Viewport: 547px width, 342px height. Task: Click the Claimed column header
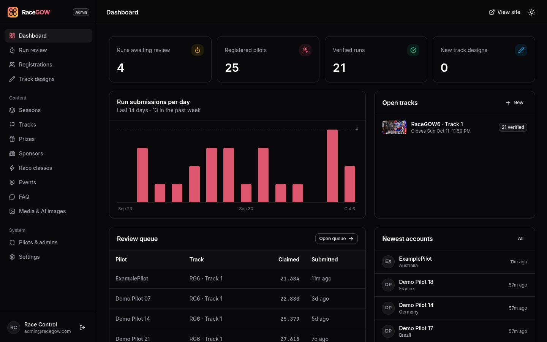pyautogui.click(x=289, y=260)
